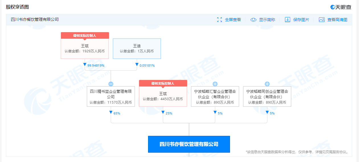Screen dimensions: 359x162
Task: Click the 65% ownership label
Action: [x=117, y=113]
